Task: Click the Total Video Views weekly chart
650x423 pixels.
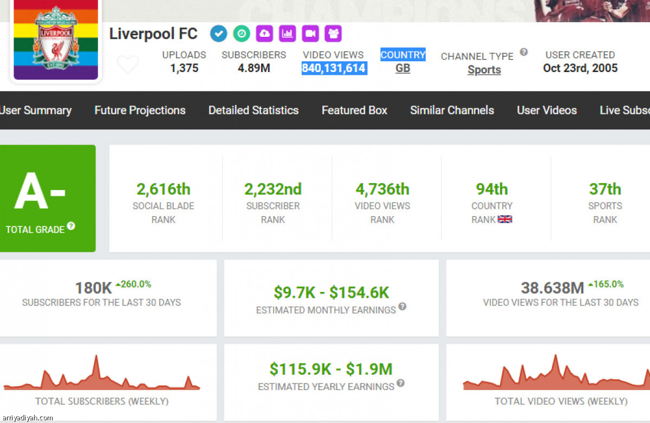Action: tap(556, 373)
